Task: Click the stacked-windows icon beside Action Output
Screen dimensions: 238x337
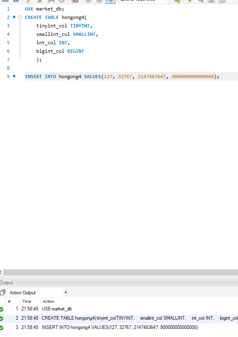Action: (x=2, y=293)
